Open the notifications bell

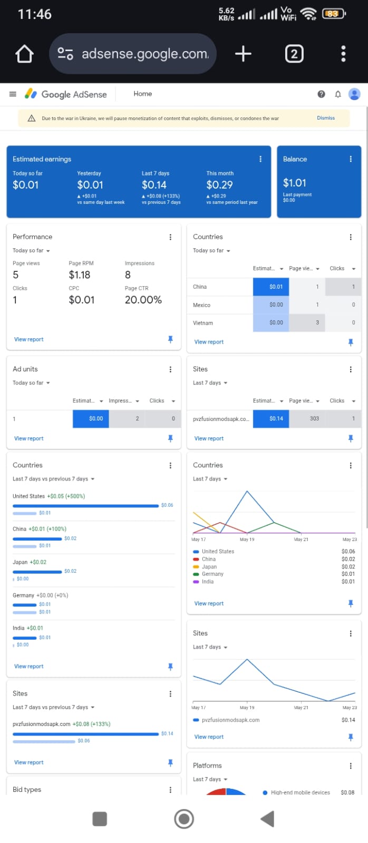tap(338, 94)
